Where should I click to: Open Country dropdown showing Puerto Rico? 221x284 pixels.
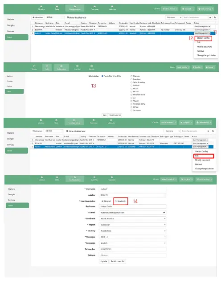132,231
